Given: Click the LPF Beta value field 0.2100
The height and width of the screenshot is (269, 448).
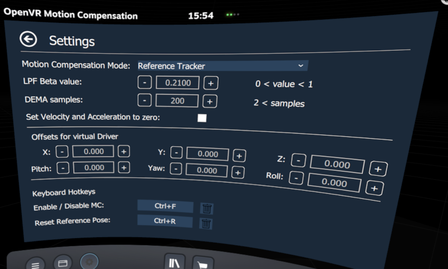Looking at the screenshot, I should click(178, 83).
